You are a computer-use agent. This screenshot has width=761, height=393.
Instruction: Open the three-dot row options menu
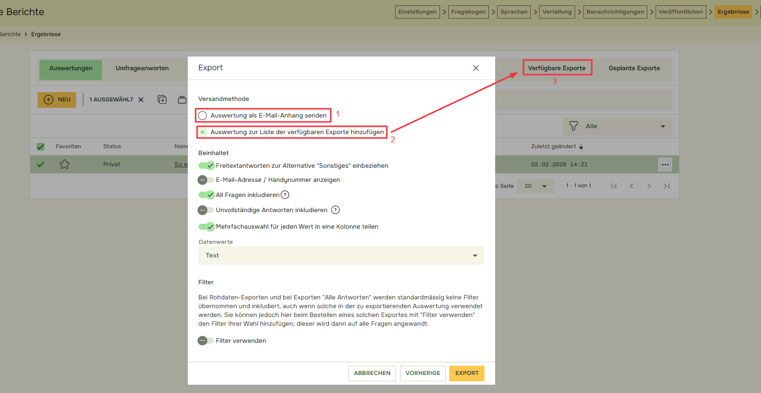[x=665, y=164]
